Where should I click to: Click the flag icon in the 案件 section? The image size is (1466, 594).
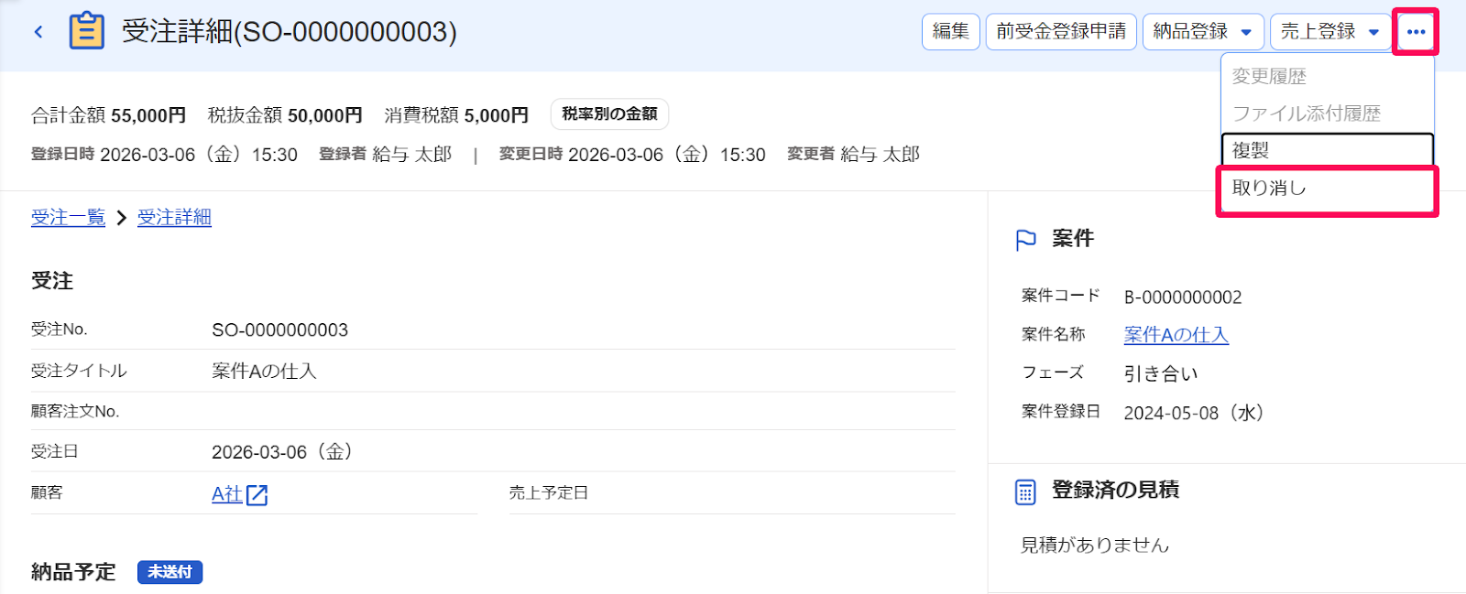(x=1026, y=240)
